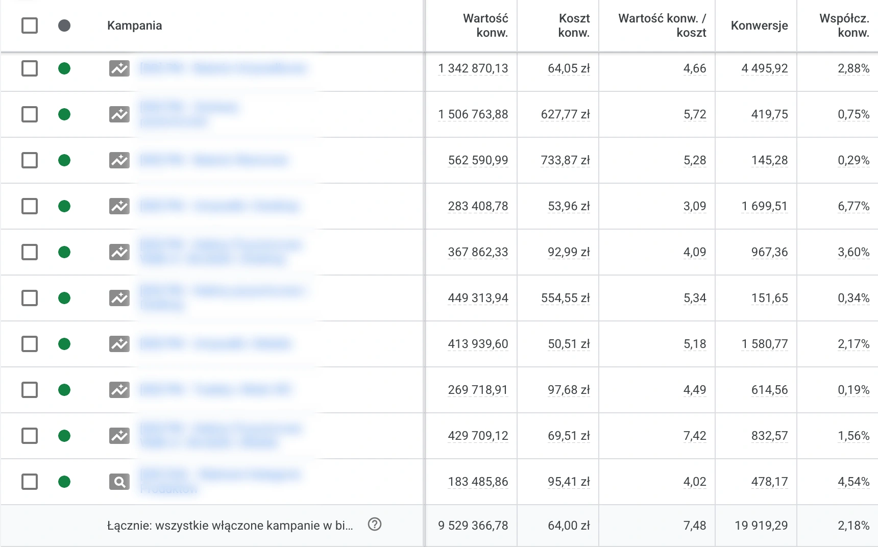Click the total conversion value 9 529 366,78

click(473, 526)
